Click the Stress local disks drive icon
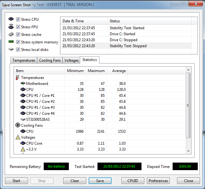 (x=11, y=49)
